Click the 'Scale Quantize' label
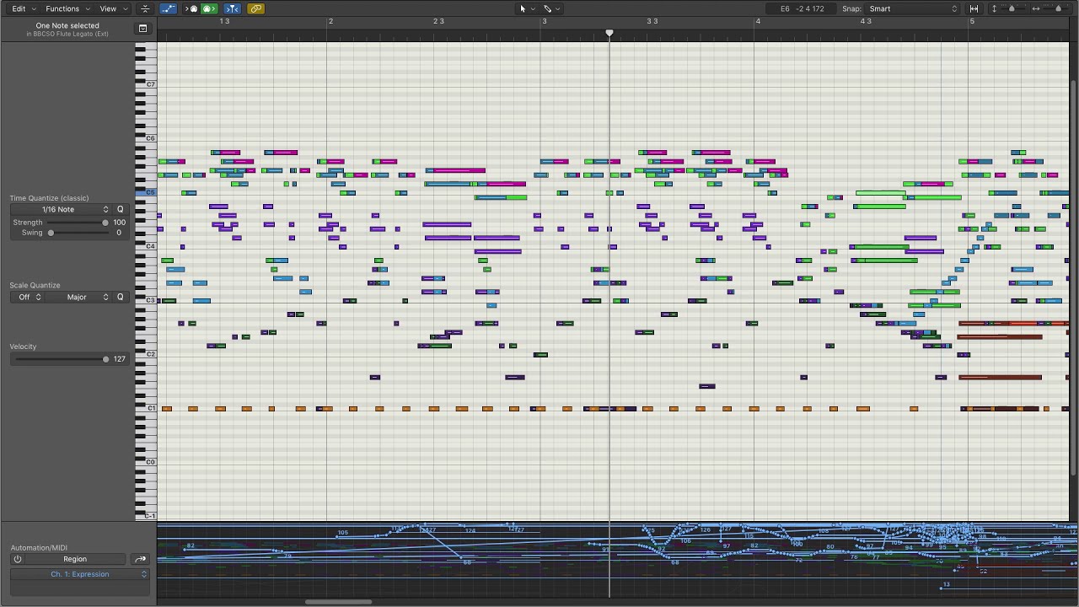The height and width of the screenshot is (607, 1079). point(35,285)
